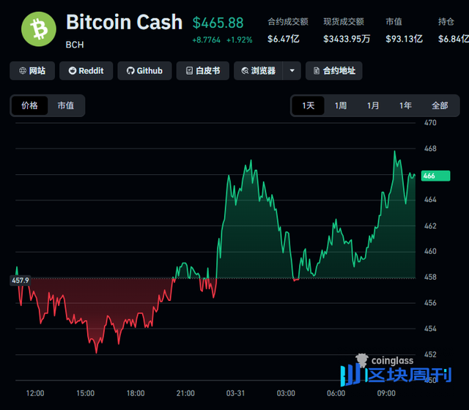Open the Reddit link button
The image size is (469, 410).
[x=86, y=71]
